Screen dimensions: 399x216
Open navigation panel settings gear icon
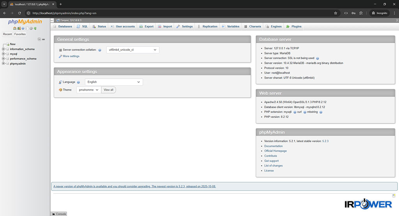click(x=31, y=28)
